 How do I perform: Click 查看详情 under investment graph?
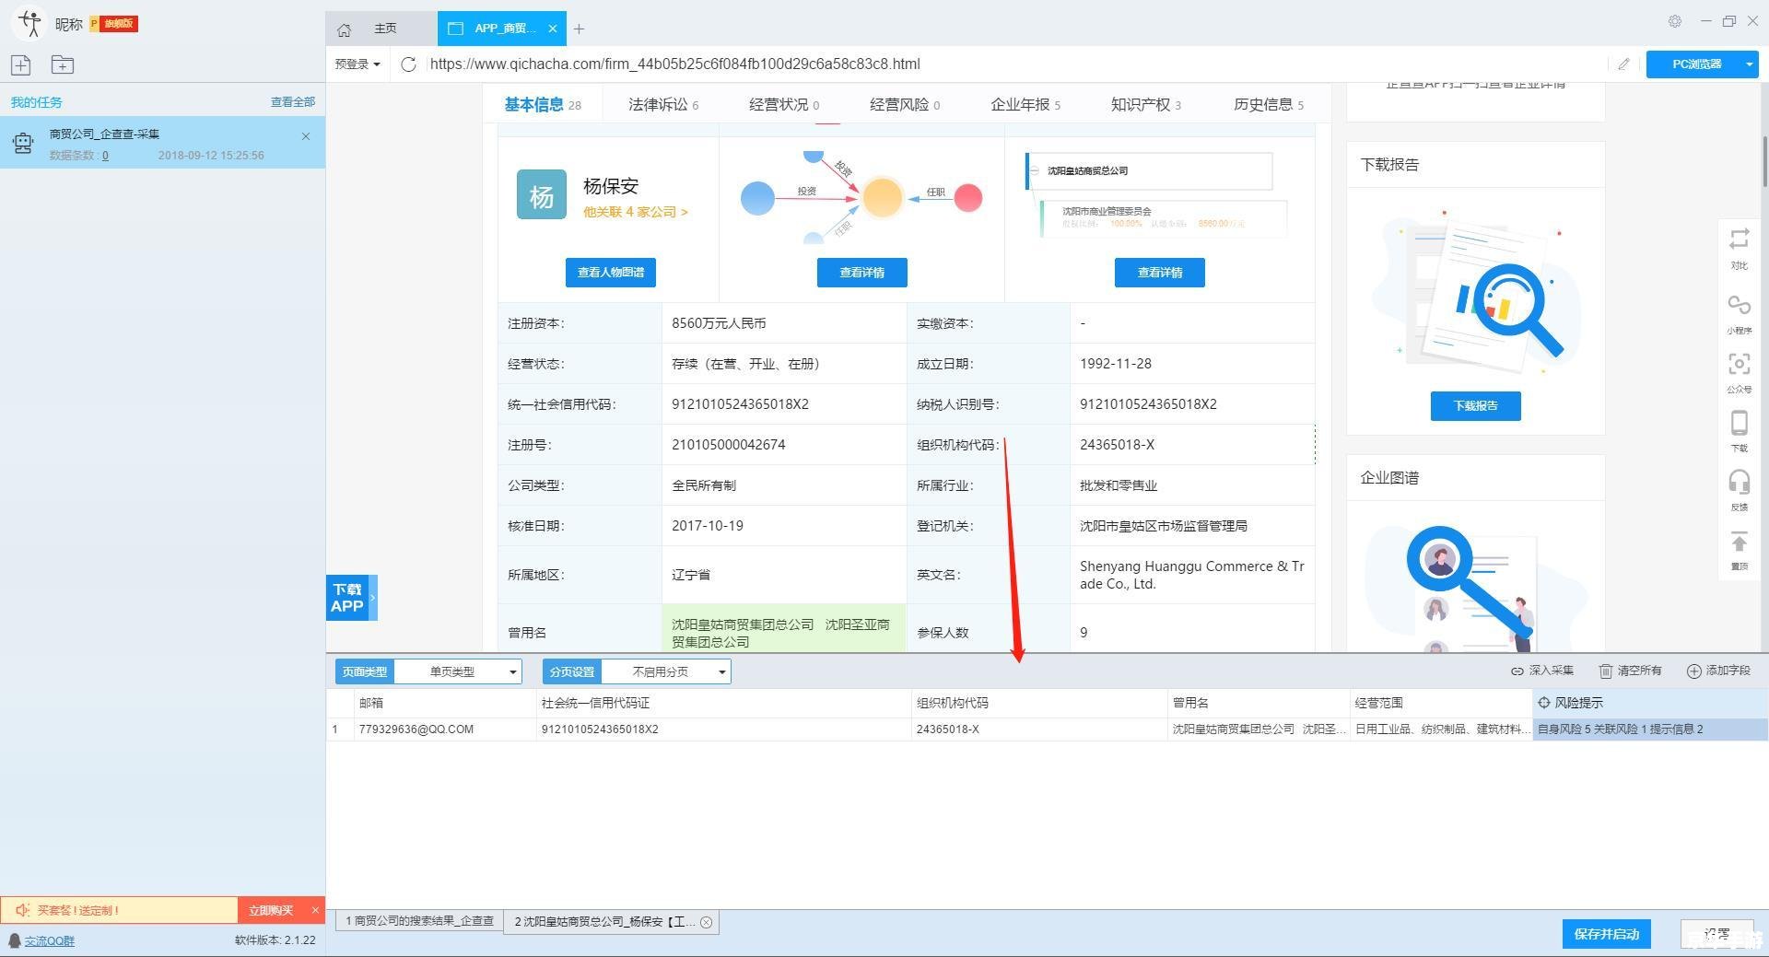point(862,273)
